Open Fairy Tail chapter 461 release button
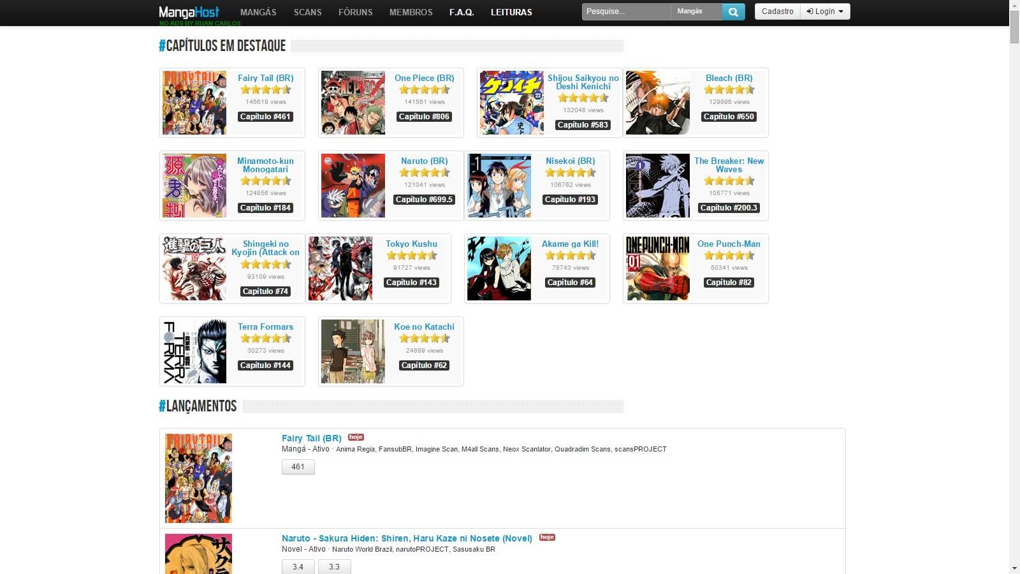 [298, 467]
